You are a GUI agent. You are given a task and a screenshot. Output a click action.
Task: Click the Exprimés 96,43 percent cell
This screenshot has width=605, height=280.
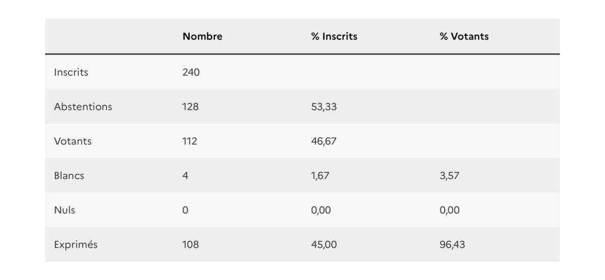(x=452, y=245)
